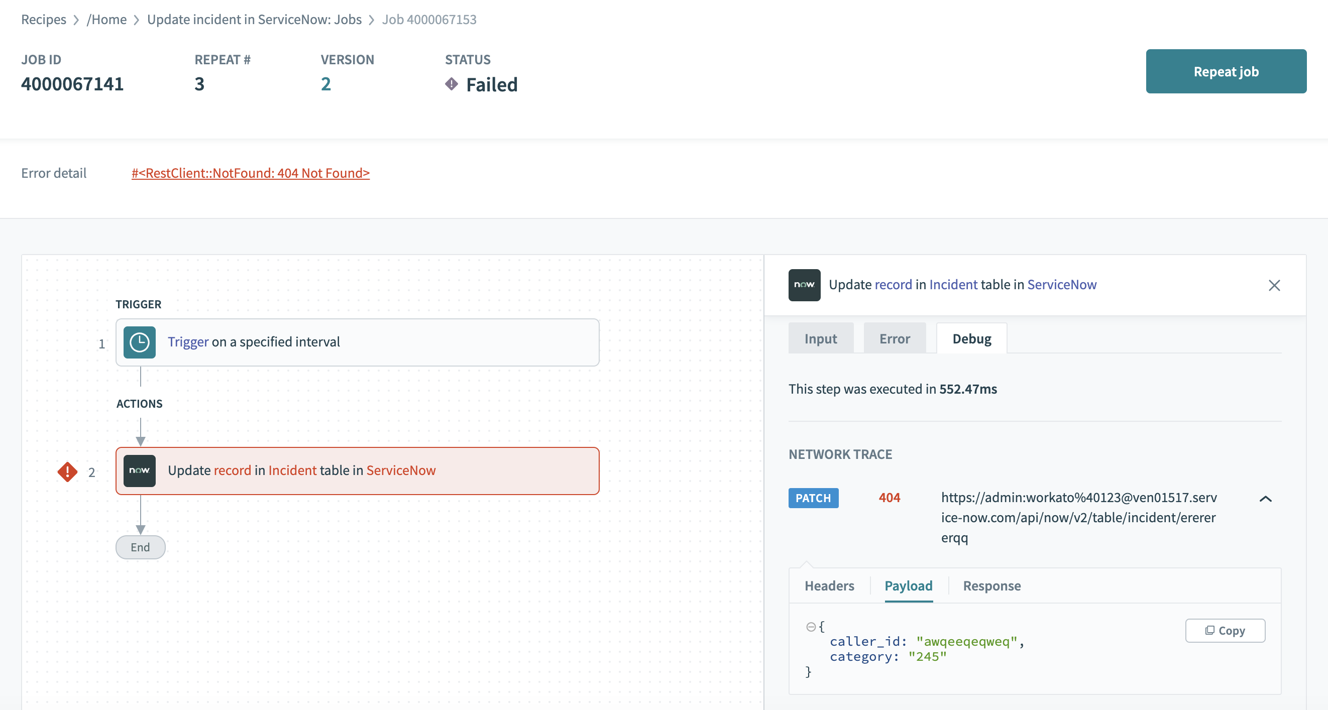Switch to the Input tab
Image resolution: width=1328 pixels, height=710 pixels.
820,338
